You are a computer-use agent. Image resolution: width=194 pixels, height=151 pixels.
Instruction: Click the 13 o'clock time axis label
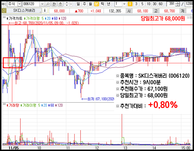click(125, 148)
